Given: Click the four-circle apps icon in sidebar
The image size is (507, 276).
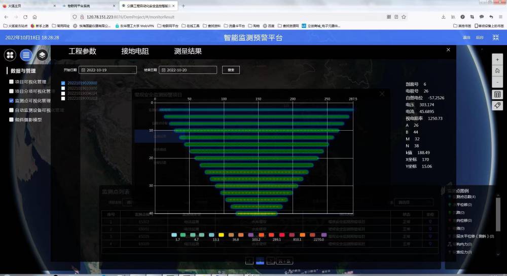Looking at the screenshot, I should pos(10,55).
